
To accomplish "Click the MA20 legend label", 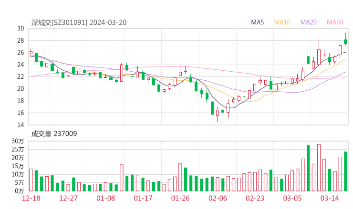I will coord(309,22).
